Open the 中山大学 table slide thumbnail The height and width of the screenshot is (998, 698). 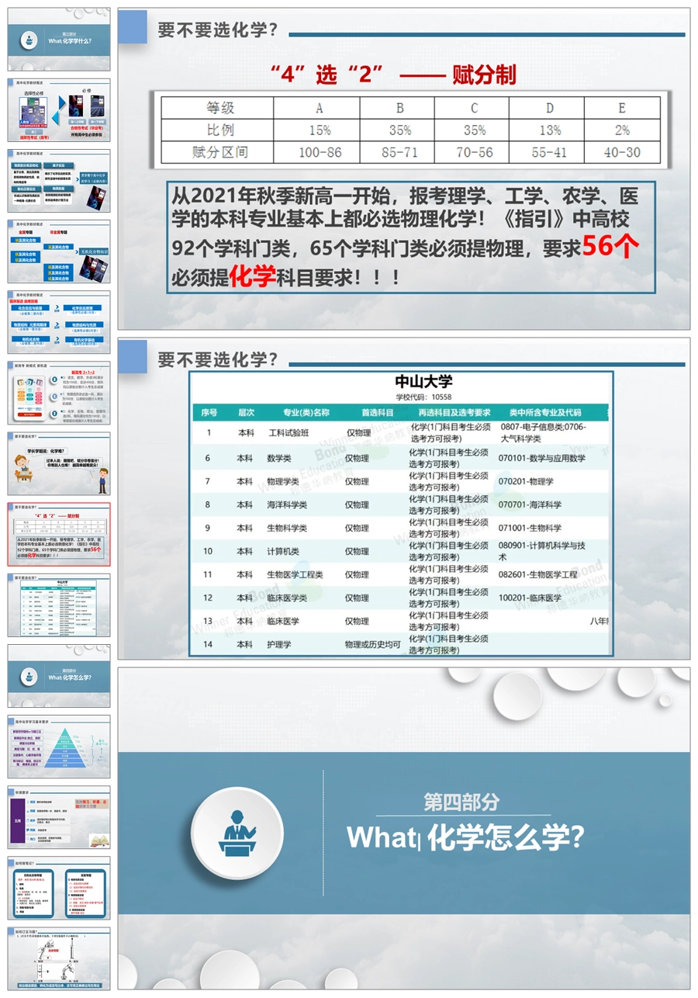(x=59, y=605)
